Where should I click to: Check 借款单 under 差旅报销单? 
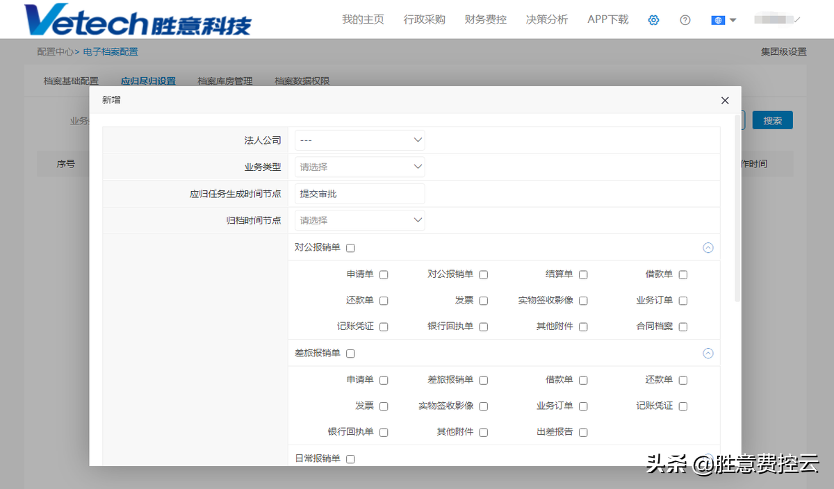(583, 380)
